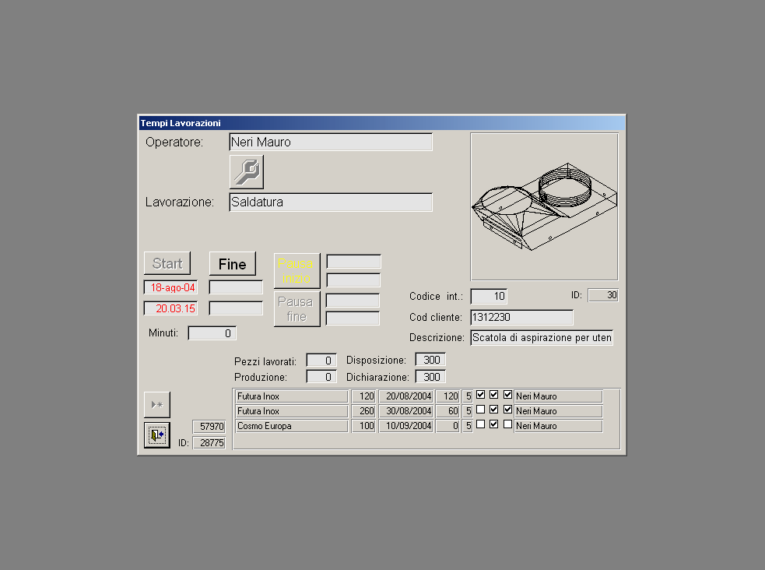The width and height of the screenshot is (765, 570).
Task: Click the empty end date field under Fine
Action: pyautogui.click(x=236, y=287)
